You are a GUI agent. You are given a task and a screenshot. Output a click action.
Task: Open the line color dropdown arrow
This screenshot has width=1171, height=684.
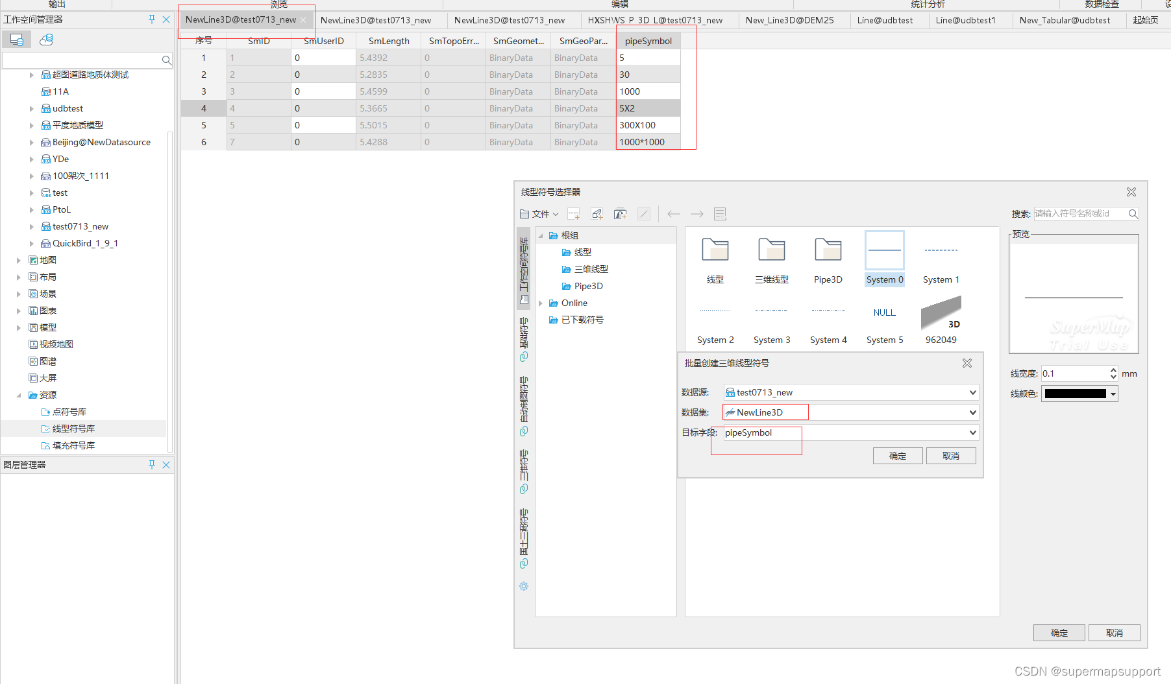click(x=1113, y=394)
